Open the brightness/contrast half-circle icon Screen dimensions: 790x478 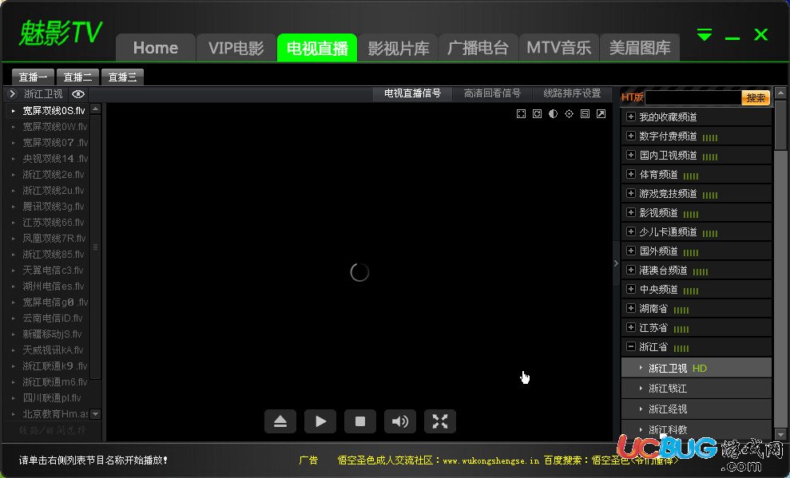554,113
